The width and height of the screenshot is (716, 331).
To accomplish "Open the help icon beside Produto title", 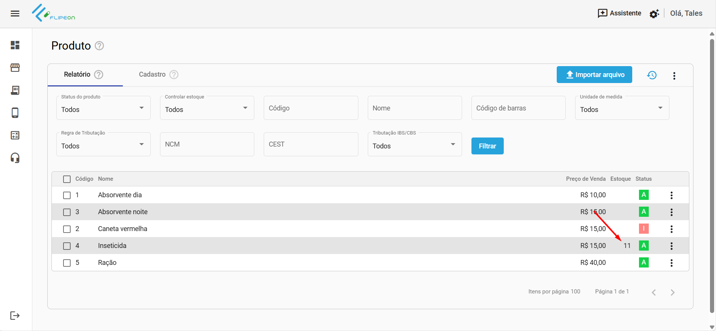I will (x=99, y=46).
